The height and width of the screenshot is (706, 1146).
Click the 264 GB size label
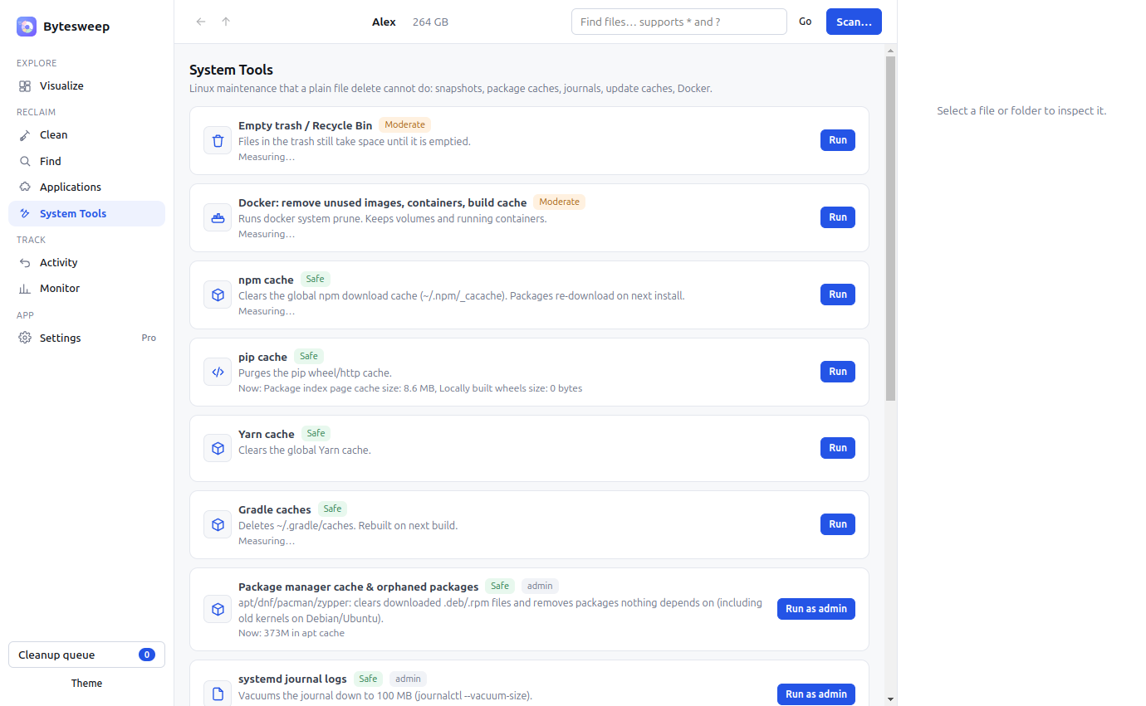point(430,22)
